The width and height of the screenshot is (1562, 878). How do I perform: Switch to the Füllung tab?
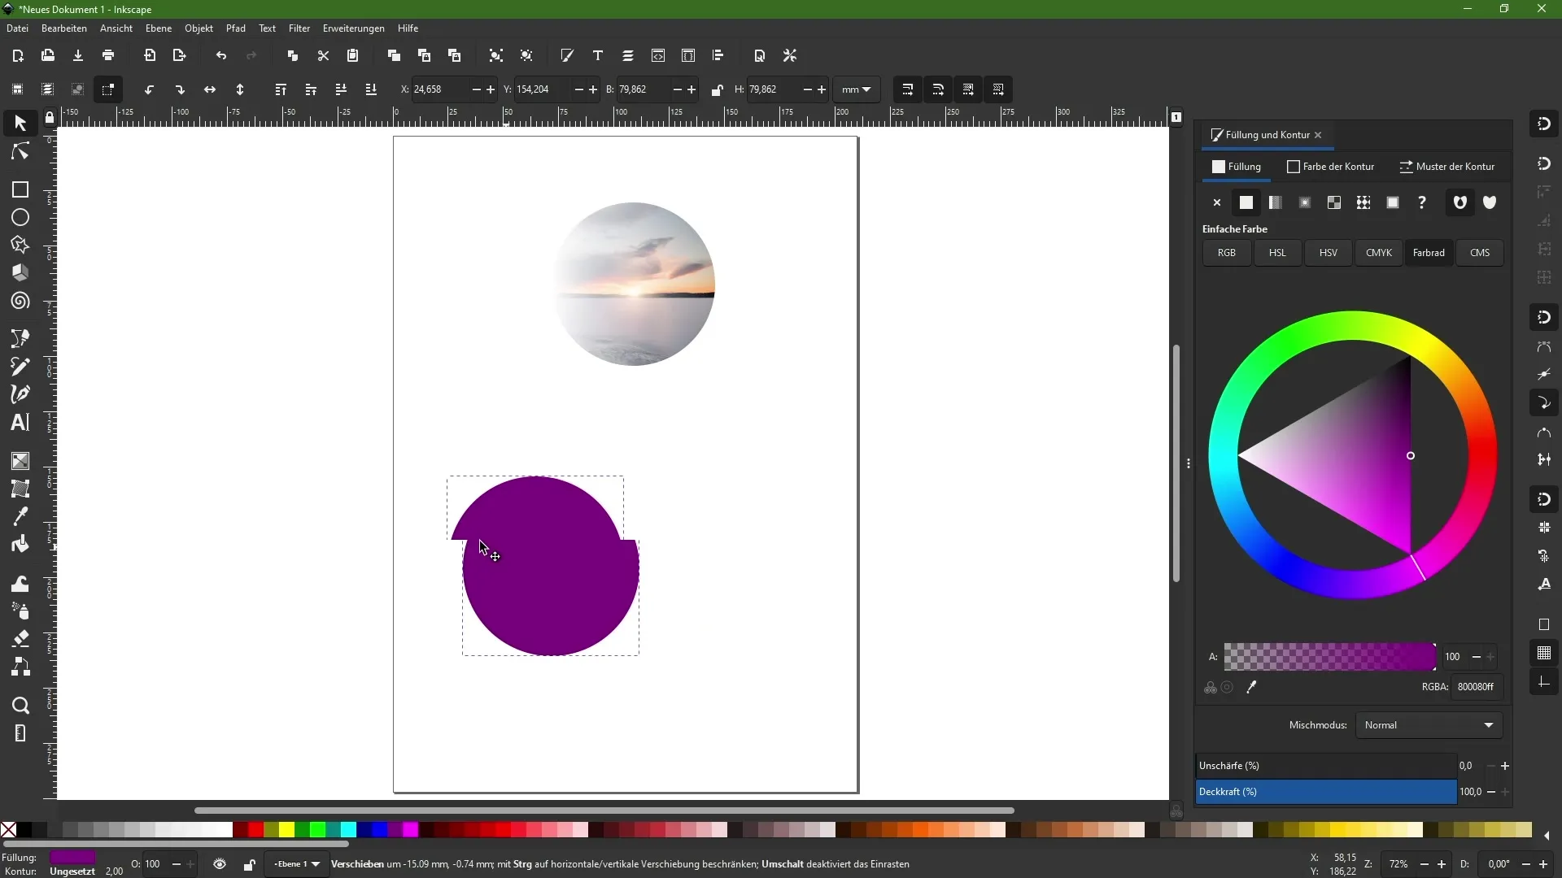(x=1238, y=166)
